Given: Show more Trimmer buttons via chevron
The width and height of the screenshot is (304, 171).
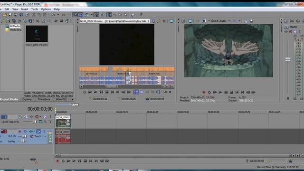Looking at the screenshot, I should coord(170,92).
